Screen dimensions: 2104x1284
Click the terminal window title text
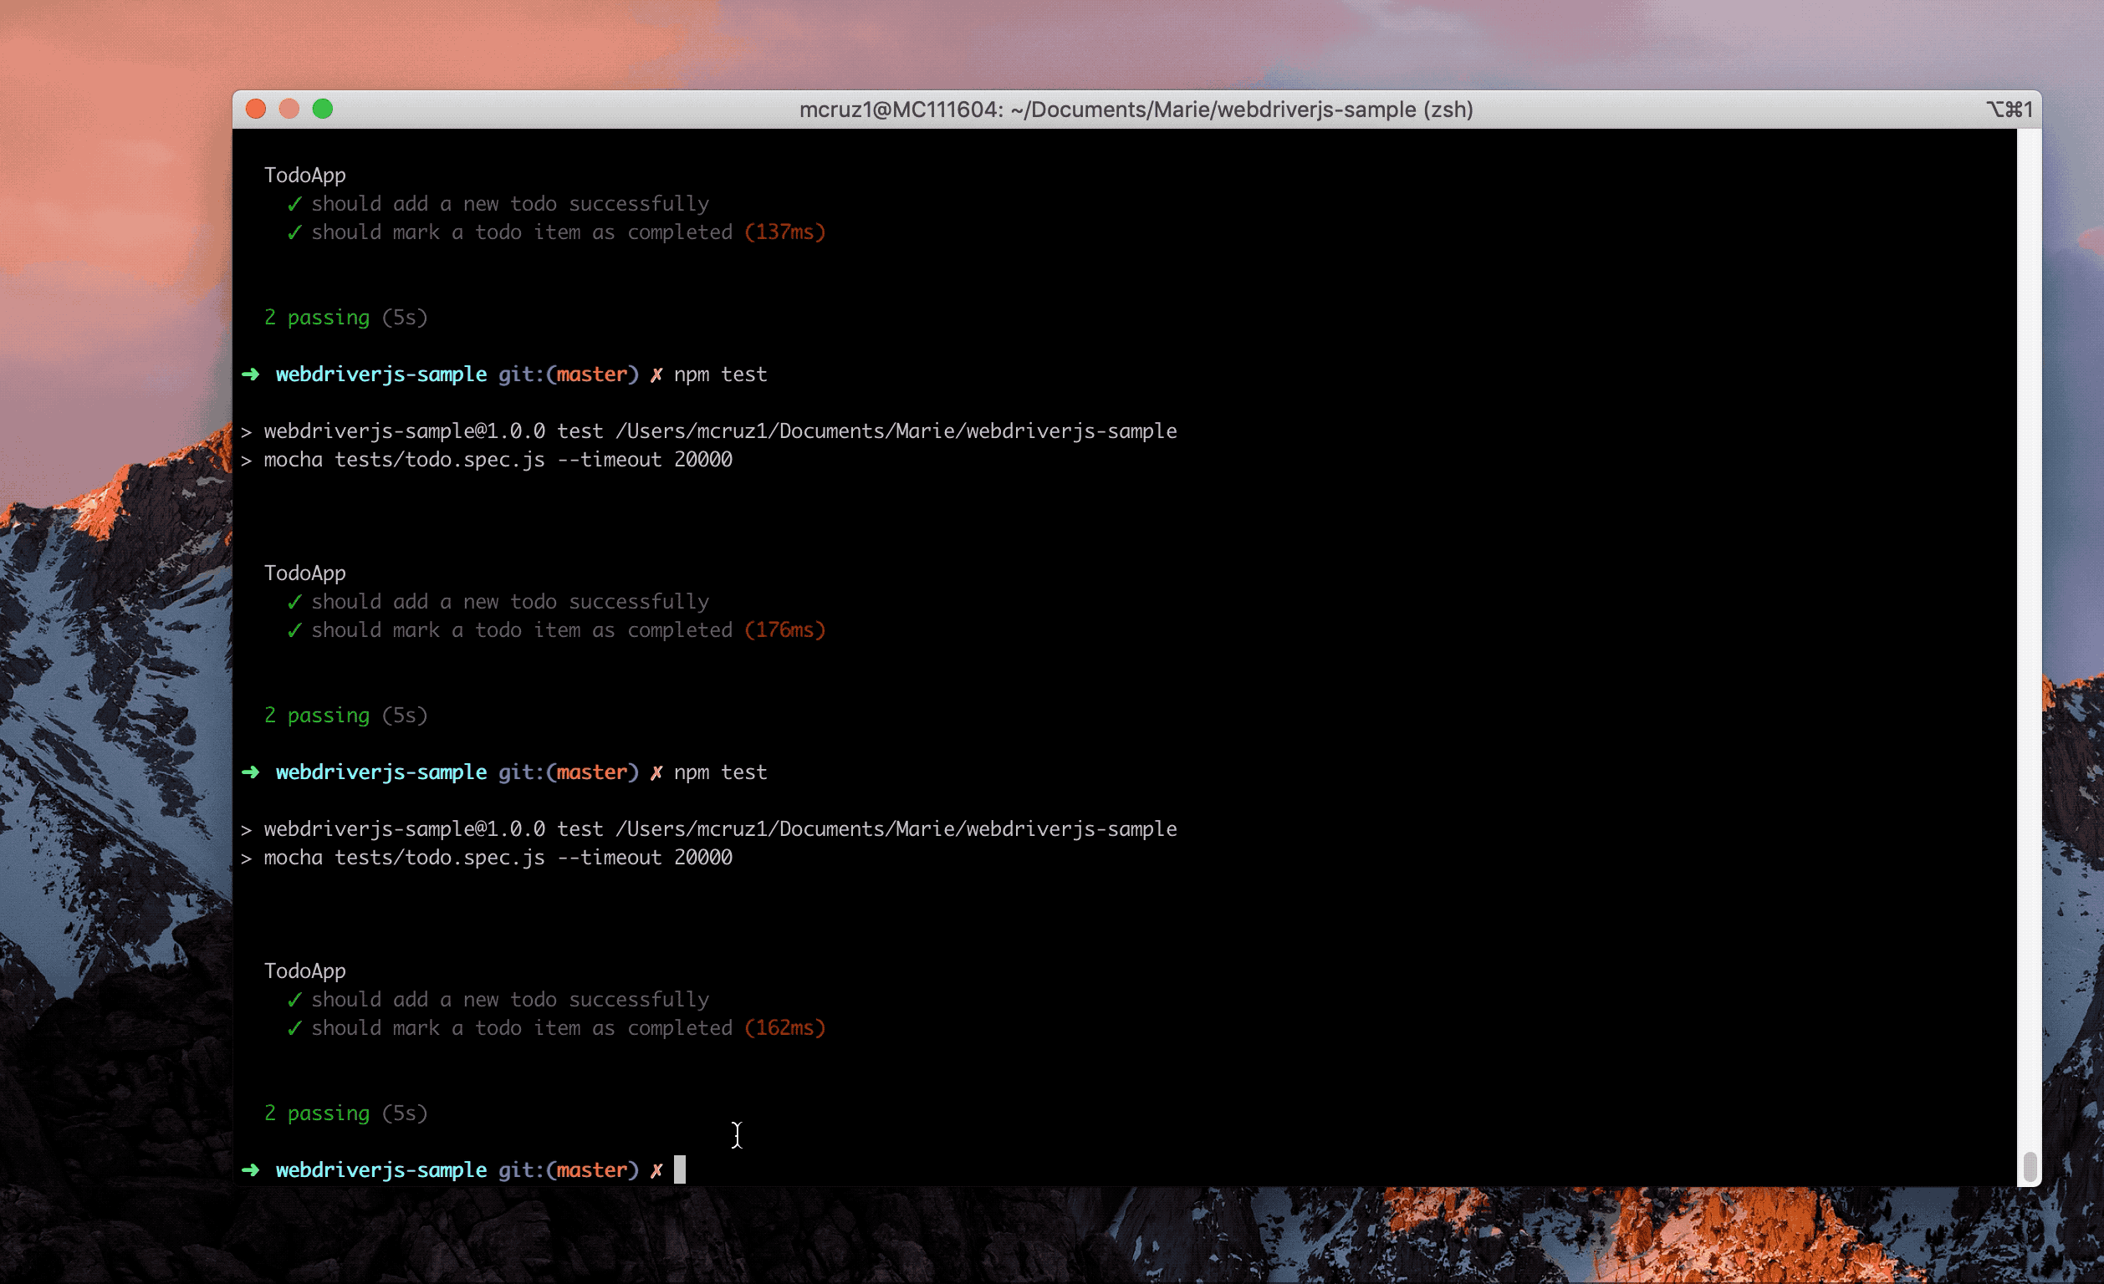pyautogui.click(x=1136, y=110)
